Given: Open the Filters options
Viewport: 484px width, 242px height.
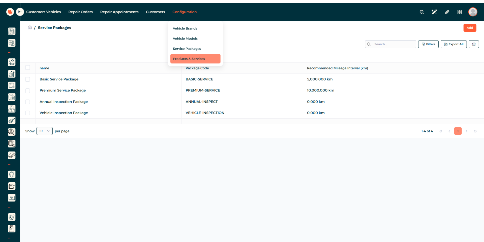Looking at the screenshot, I should 428,44.
